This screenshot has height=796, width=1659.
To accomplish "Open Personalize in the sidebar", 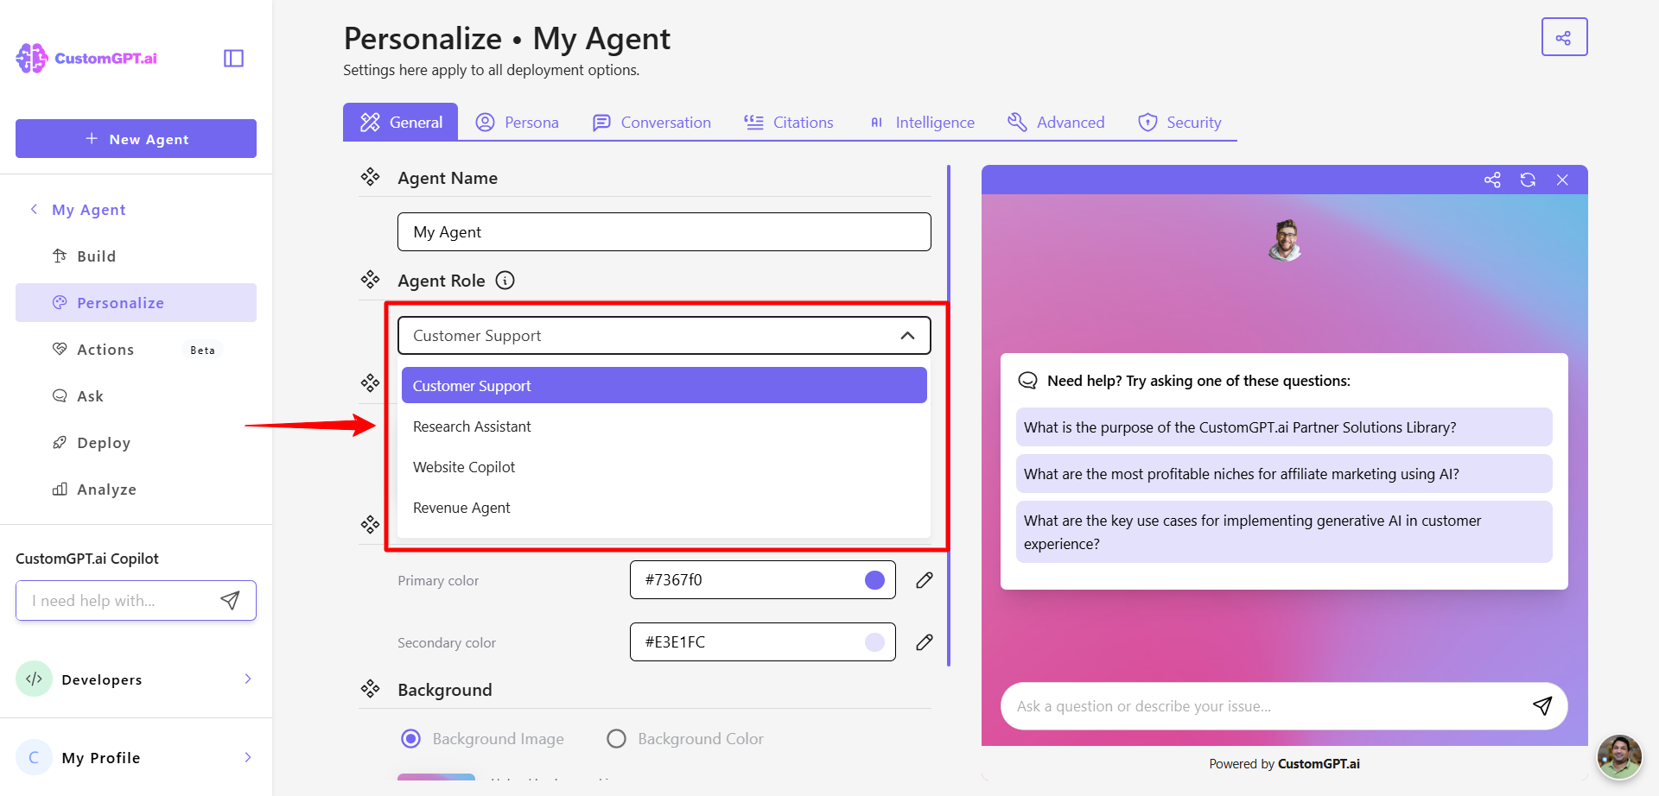I will 136,303.
